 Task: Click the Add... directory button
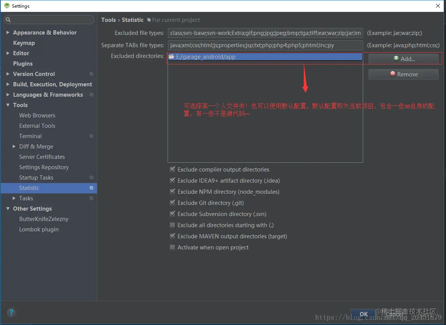click(x=403, y=59)
